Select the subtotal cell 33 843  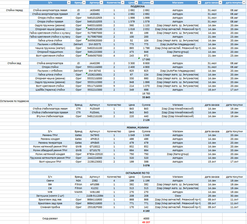point(146,97)
